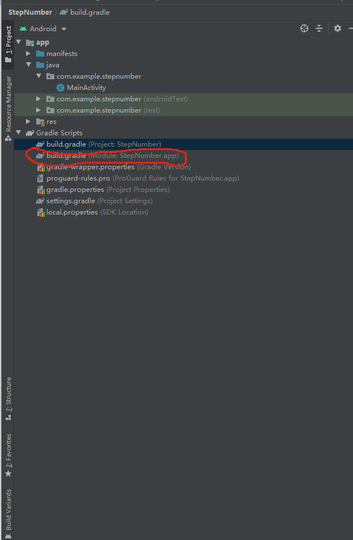Click the app module folder icon
Image resolution: width=353 pixels, height=540 pixels.
[30, 42]
